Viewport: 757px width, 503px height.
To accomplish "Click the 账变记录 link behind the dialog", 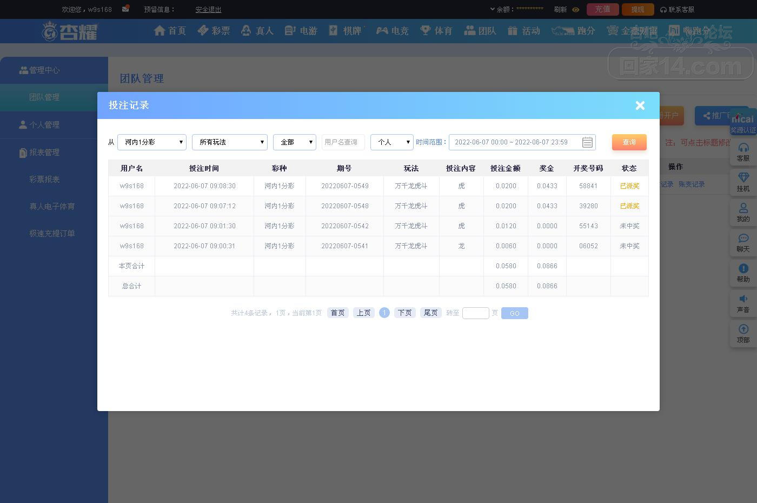I will 692,184.
